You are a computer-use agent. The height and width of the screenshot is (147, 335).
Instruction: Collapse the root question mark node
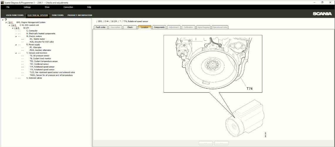(3, 20)
